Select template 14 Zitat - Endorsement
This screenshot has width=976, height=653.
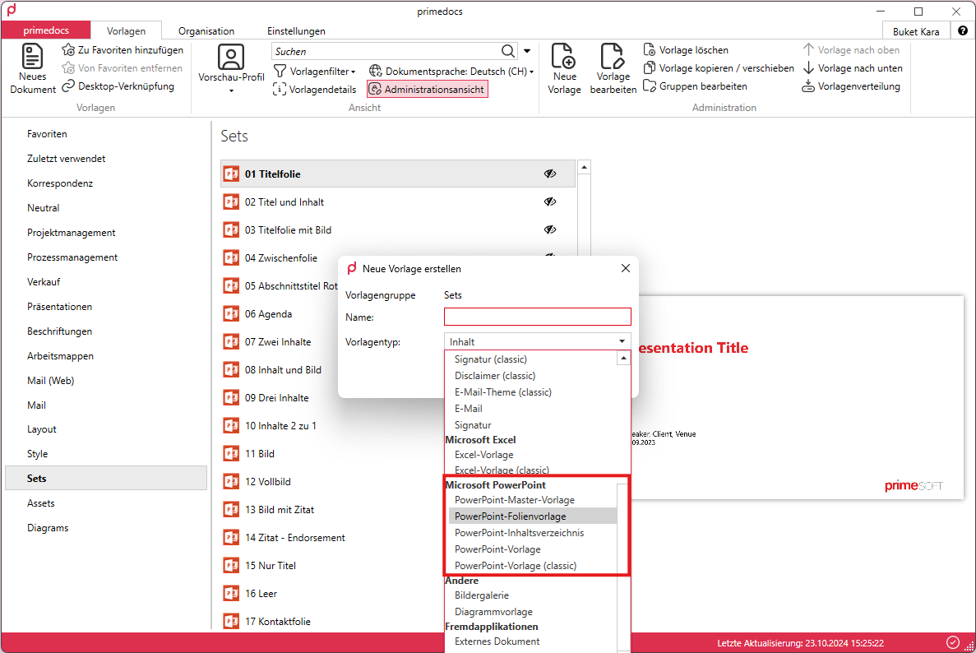click(294, 537)
